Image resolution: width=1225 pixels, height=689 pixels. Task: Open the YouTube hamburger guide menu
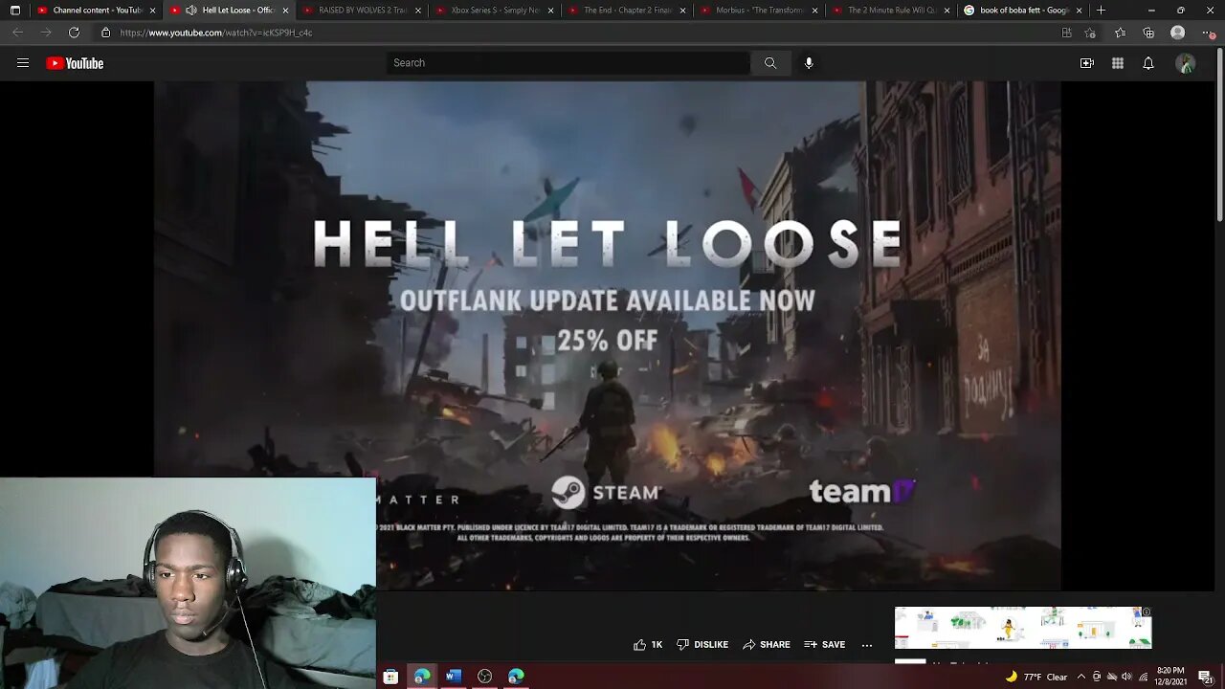click(23, 63)
